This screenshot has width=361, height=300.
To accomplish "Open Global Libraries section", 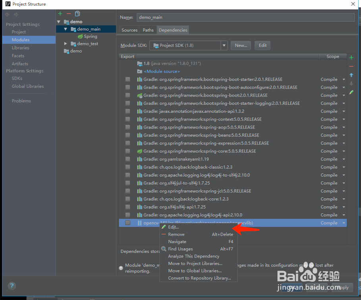I will point(28,86).
